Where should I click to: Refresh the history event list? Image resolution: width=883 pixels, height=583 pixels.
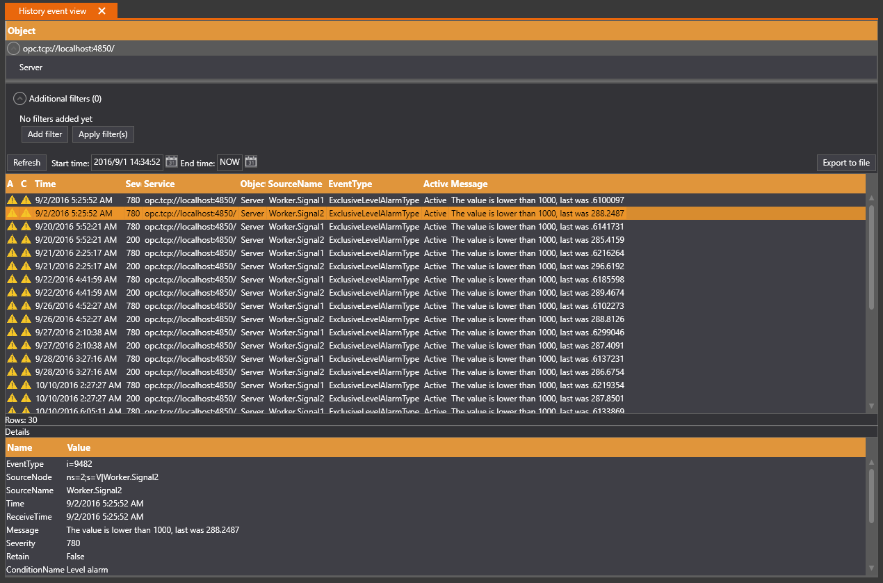tap(26, 163)
